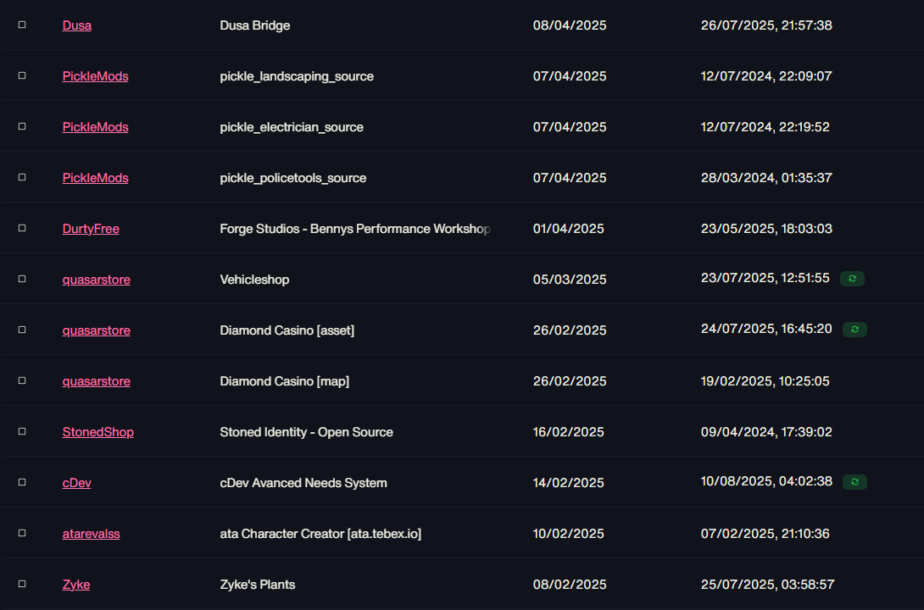
Task: Check the Stoned Identity row checkbox
Action: coord(22,431)
